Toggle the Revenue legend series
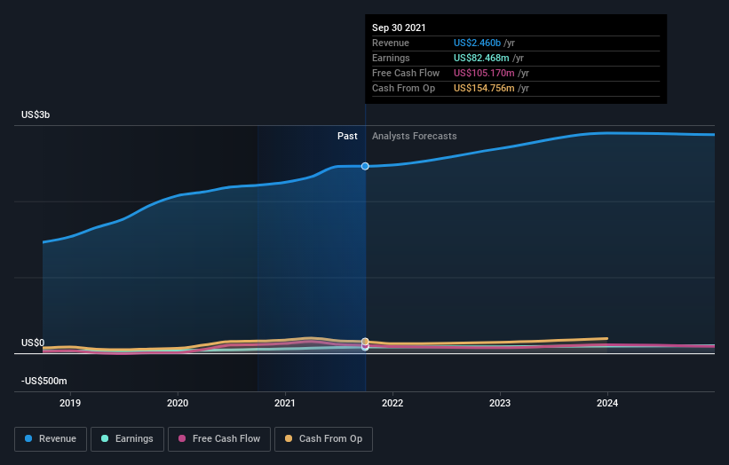 coord(51,439)
